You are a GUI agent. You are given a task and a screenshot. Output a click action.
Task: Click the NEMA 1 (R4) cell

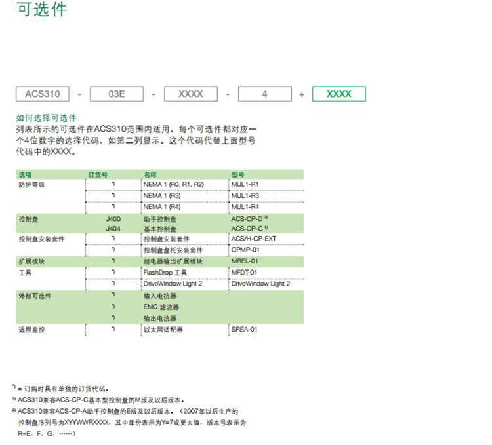[162, 207]
